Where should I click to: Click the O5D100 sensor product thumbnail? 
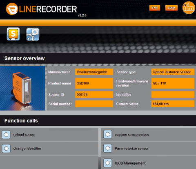[x=22, y=88]
